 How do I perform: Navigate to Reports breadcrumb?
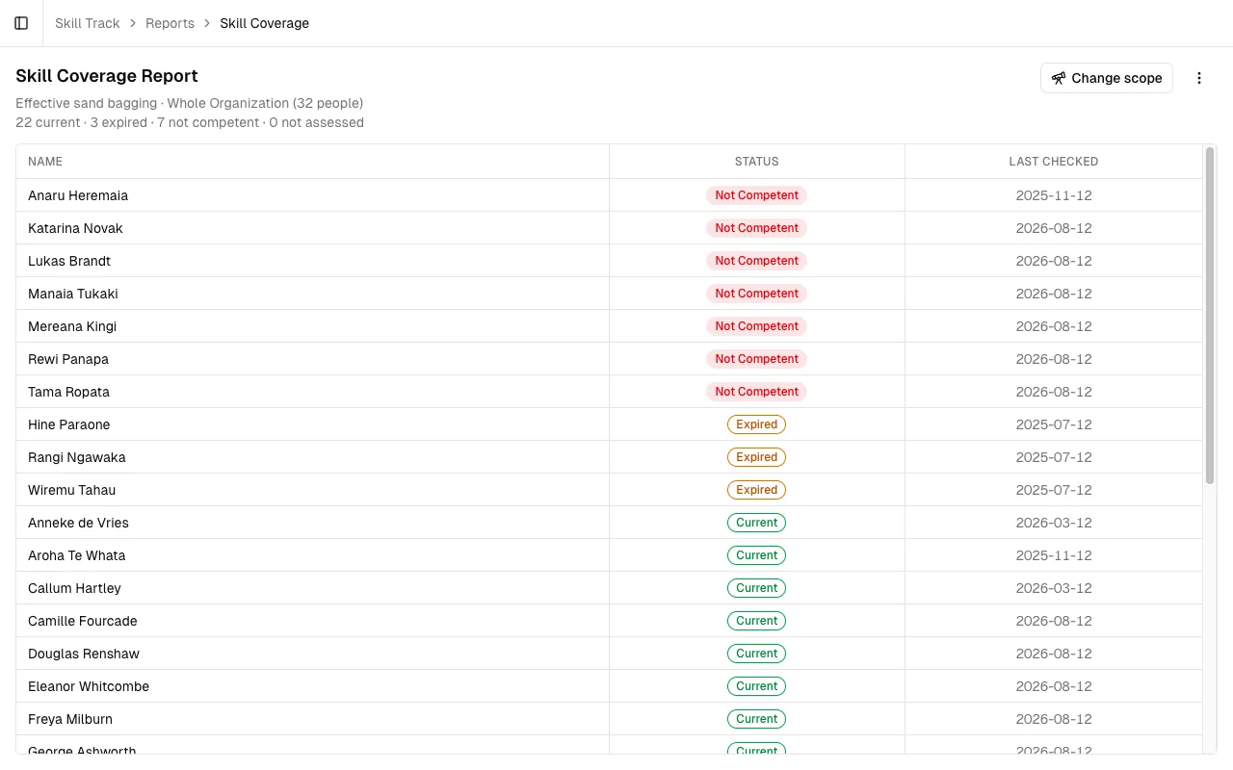(171, 23)
